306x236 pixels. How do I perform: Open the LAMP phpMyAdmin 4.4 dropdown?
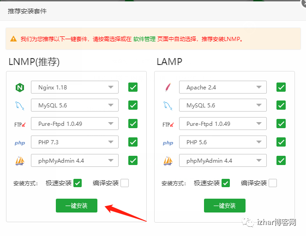click(x=223, y=160)
